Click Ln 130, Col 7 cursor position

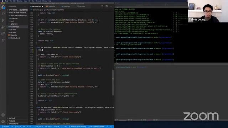pyautogui.click(x=38, y=127)
